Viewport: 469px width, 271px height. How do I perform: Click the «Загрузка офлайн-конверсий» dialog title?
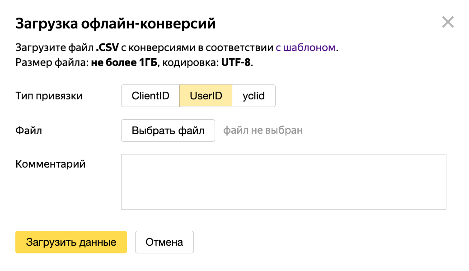click(116, 23)
